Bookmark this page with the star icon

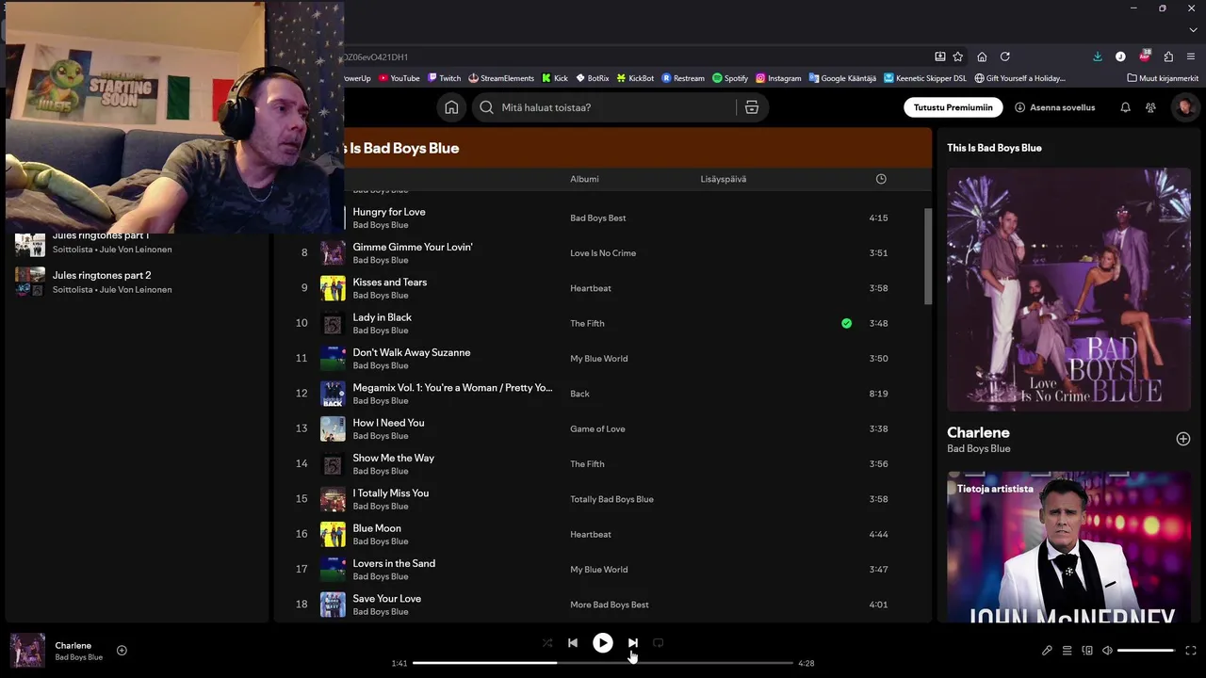point(958,56)
